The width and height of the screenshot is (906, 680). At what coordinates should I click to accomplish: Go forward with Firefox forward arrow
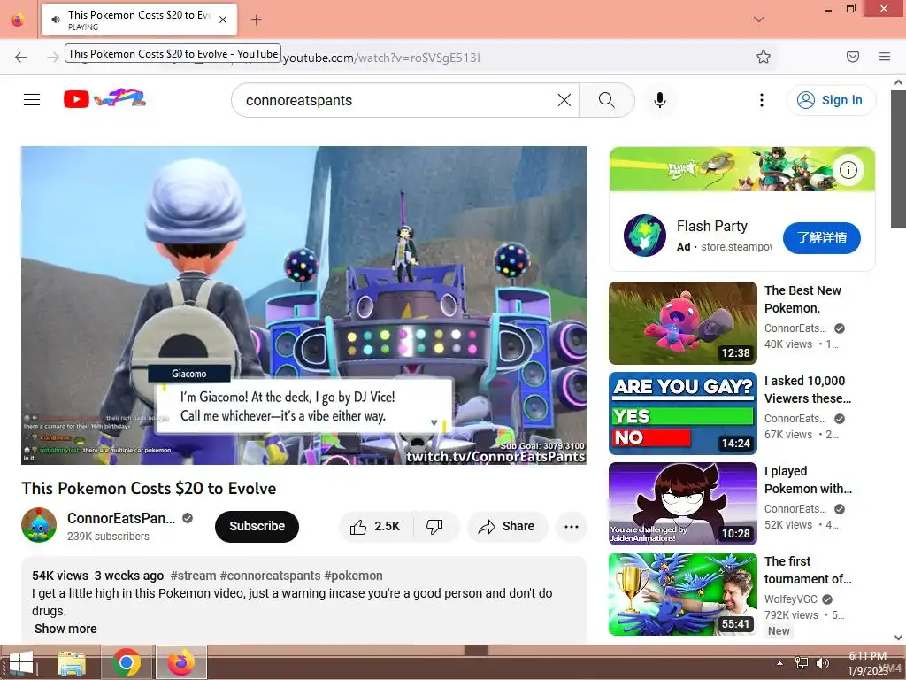pyautogui.click(x=52, y=57)
